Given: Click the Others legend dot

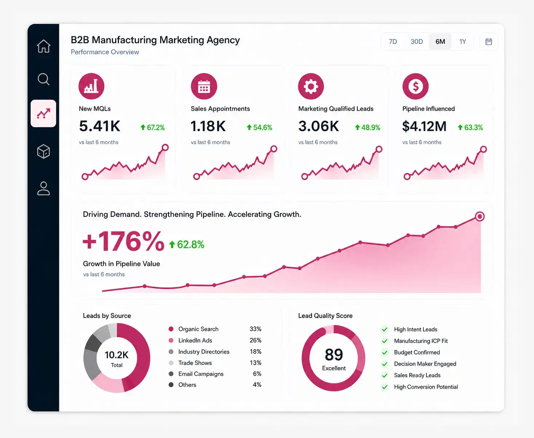Looking at the screenshot, I should [171, 385].
